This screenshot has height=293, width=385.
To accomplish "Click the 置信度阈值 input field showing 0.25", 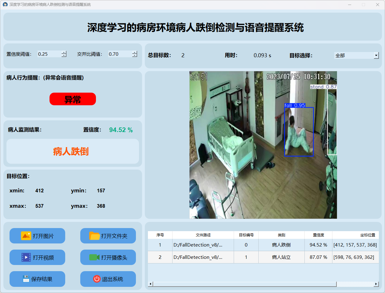I will (x=49, y=54).
